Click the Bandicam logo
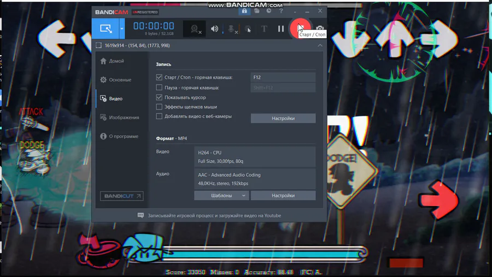Viewport: 492px width, 277px height. coord(112,12)
